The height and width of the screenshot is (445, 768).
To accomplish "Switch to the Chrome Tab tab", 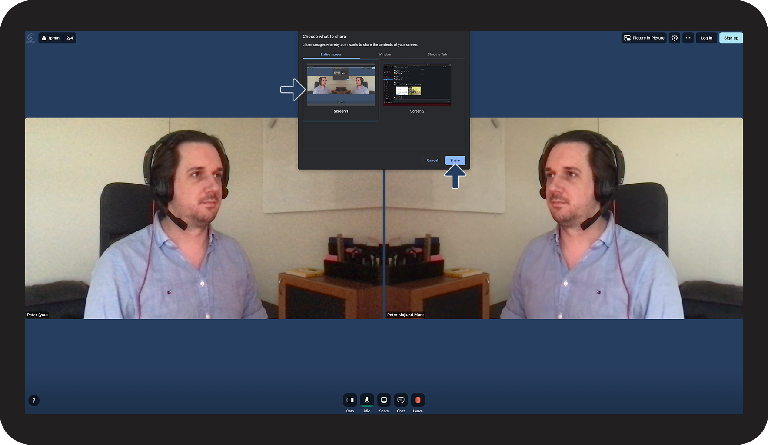I will pos(437,54).
